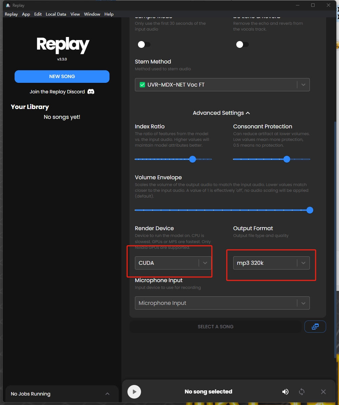Click the 'Your Library' heading
Image resolution: width=339 pixels, height=405 pixels.
click(x=30, y=107)
